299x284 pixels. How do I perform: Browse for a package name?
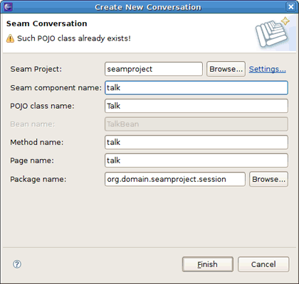tap(268, 179)
